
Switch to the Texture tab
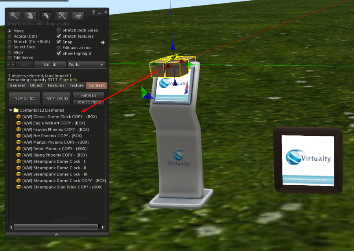[x=76, y=85]
